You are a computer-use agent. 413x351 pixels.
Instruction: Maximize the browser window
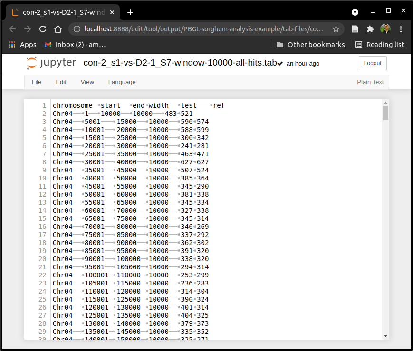click(x=388, y=10)
